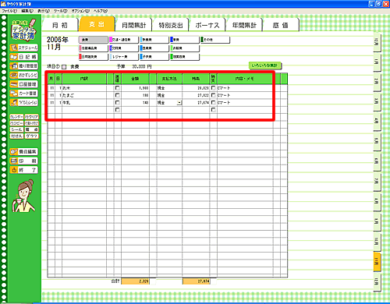The image size is (390, 304).
Task: Click the 終了 exit power icon
Action: (23, 170)
